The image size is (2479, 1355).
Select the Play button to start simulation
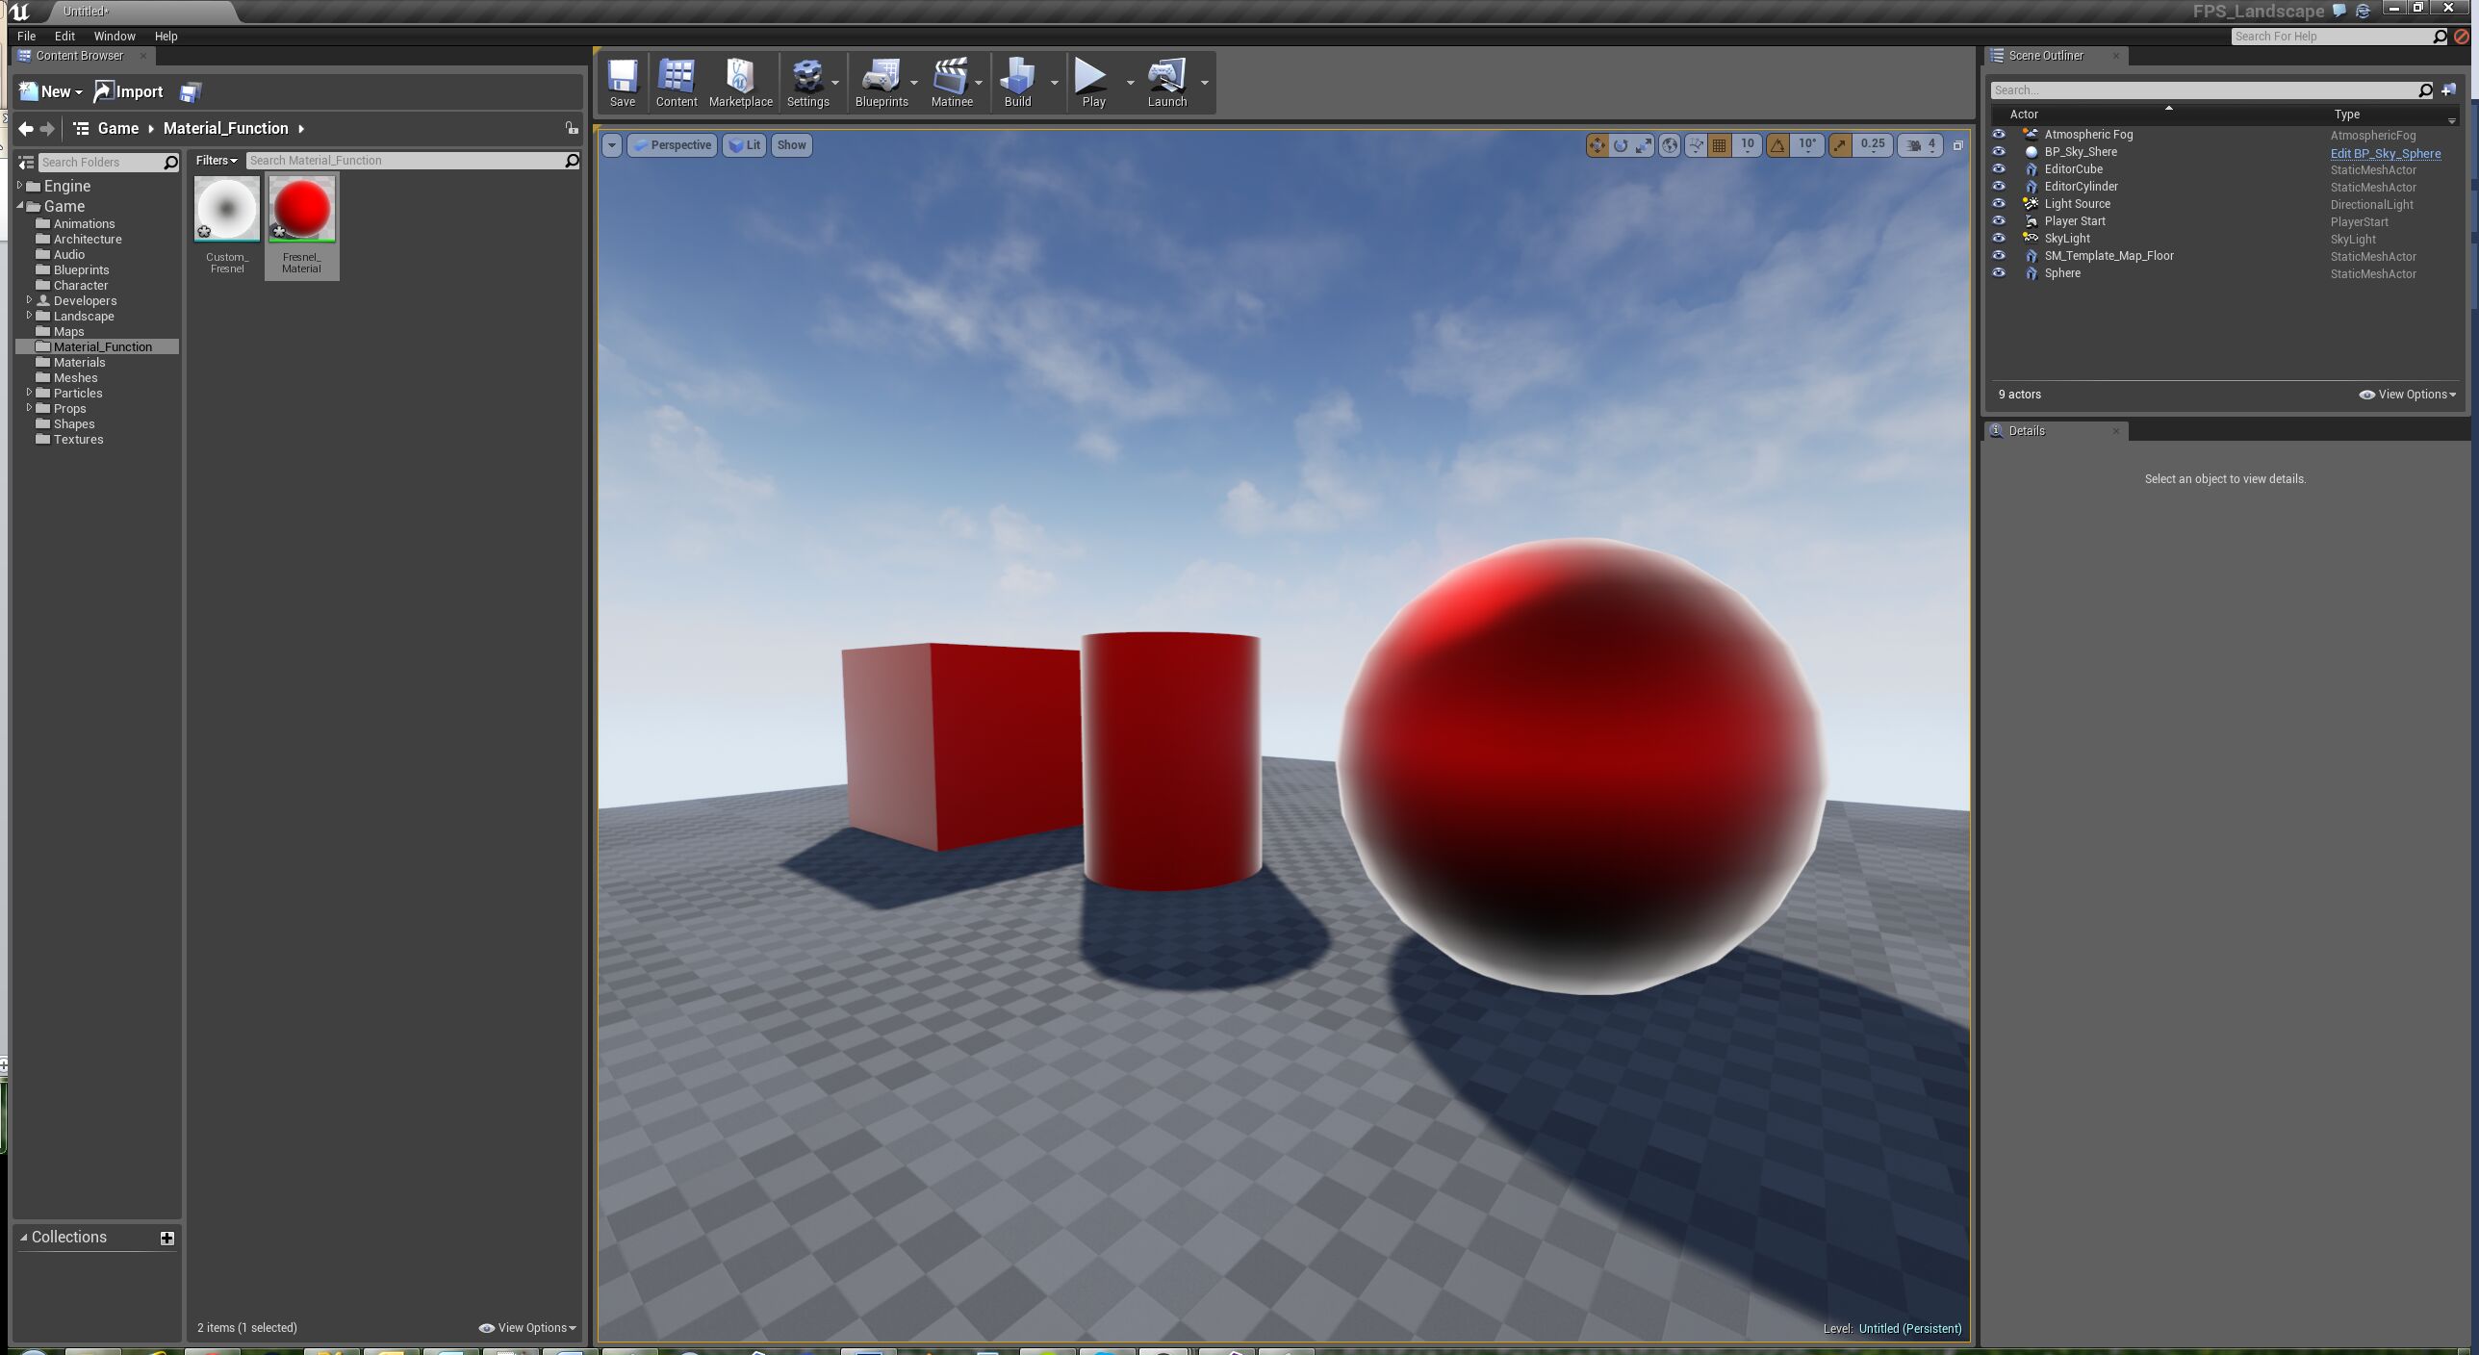[1091, 82]
